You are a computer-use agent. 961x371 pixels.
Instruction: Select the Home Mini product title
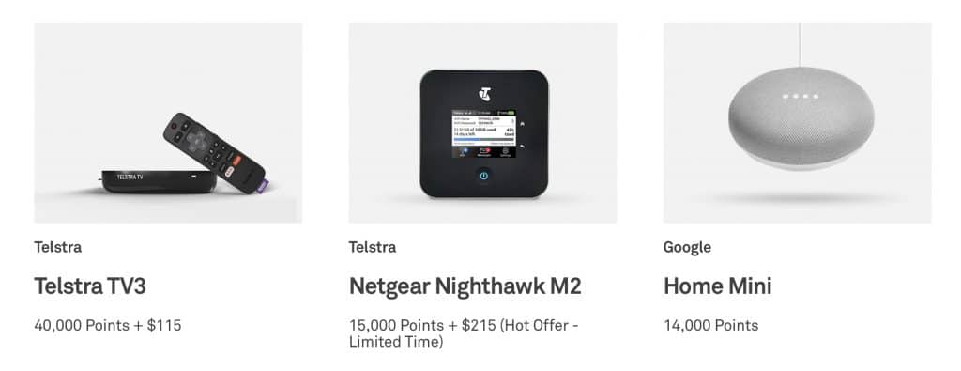[x=718, y=286]
